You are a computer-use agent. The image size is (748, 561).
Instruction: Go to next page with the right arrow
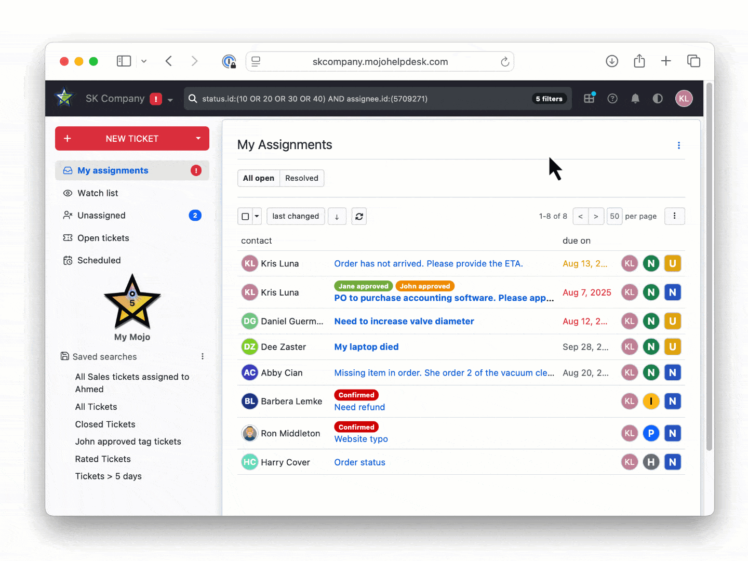click(x=596, y=216)
